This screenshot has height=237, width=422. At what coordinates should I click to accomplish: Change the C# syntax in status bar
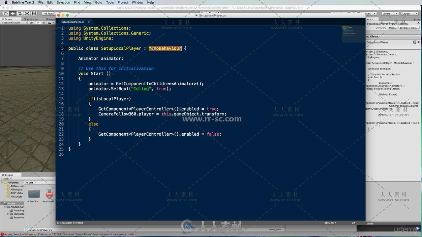click(x=353, y=223)
